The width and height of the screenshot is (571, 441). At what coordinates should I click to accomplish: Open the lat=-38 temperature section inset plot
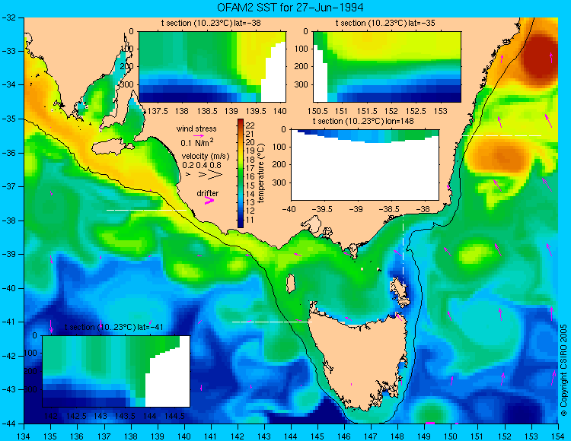[212, 67]
